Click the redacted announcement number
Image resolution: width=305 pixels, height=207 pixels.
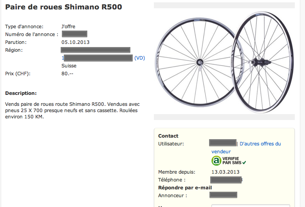point(74,34)
